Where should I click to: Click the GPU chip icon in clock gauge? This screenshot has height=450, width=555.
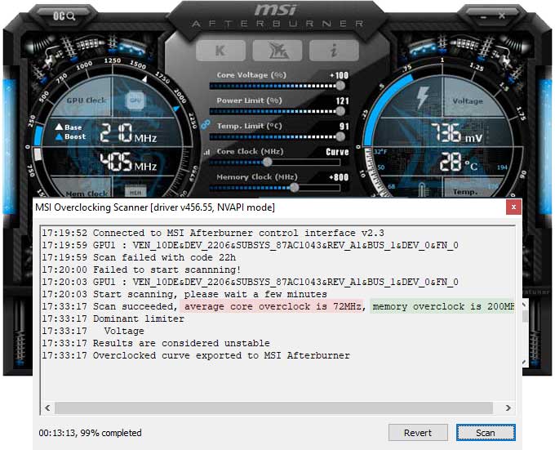pos(135,100)
